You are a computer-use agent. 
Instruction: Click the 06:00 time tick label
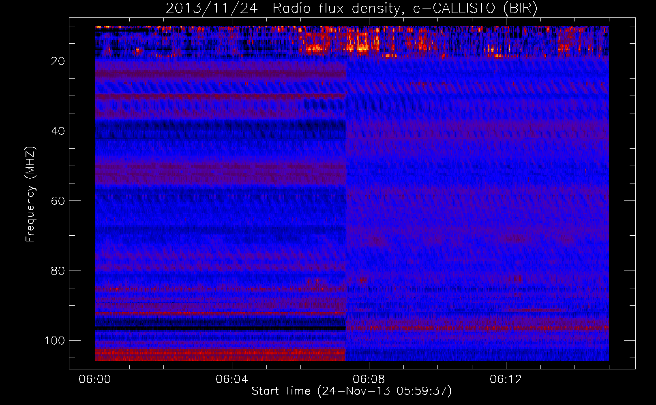point(95,379)
